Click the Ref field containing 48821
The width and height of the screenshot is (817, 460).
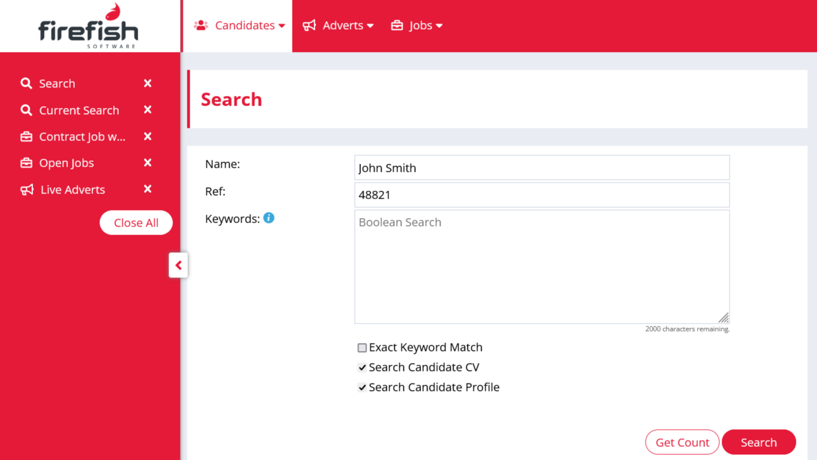coord(542,195)
